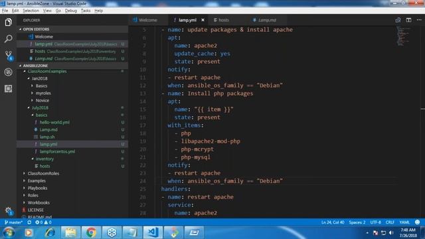This screenshot has height=239, width=425.
Task: Click Ln 24, Col 40 in status bar
Action: (333, 222)
